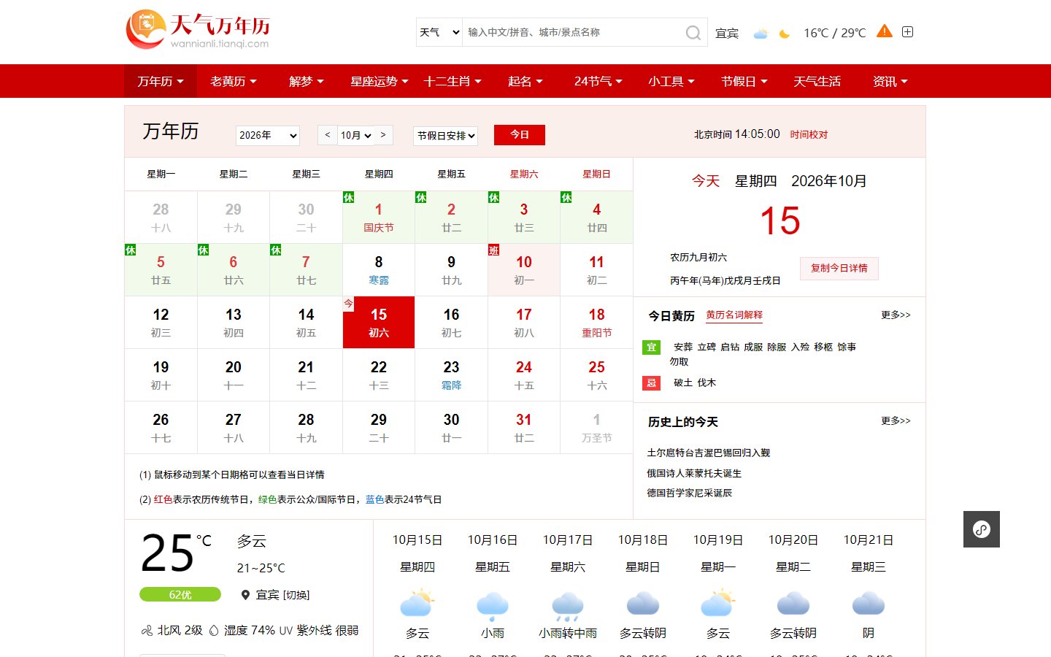This screenshot has height=657, width=1051.
Task: Open the 天气生活 navigation item
Action: tap(817, 81)
